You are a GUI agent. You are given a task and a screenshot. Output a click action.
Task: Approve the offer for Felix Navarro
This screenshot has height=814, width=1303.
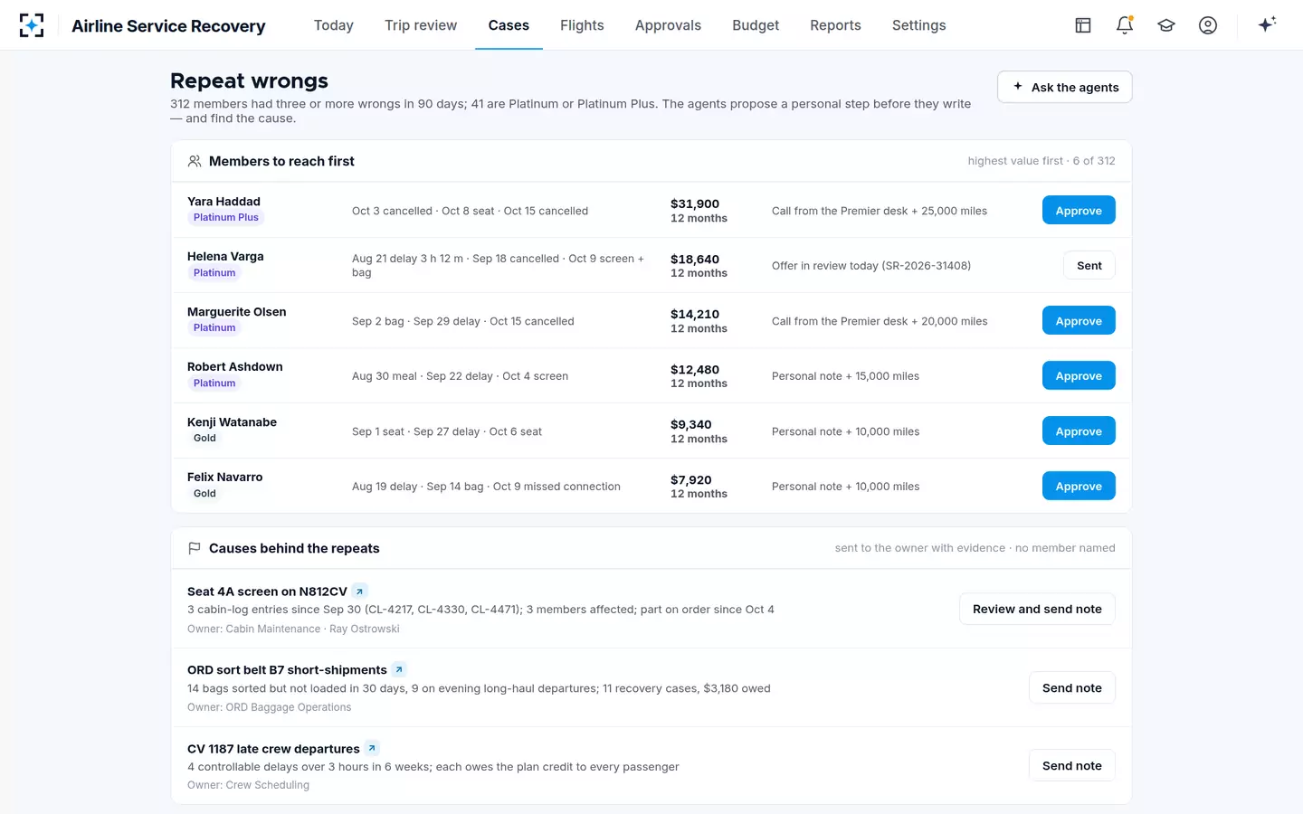(x=1079, y=487)
